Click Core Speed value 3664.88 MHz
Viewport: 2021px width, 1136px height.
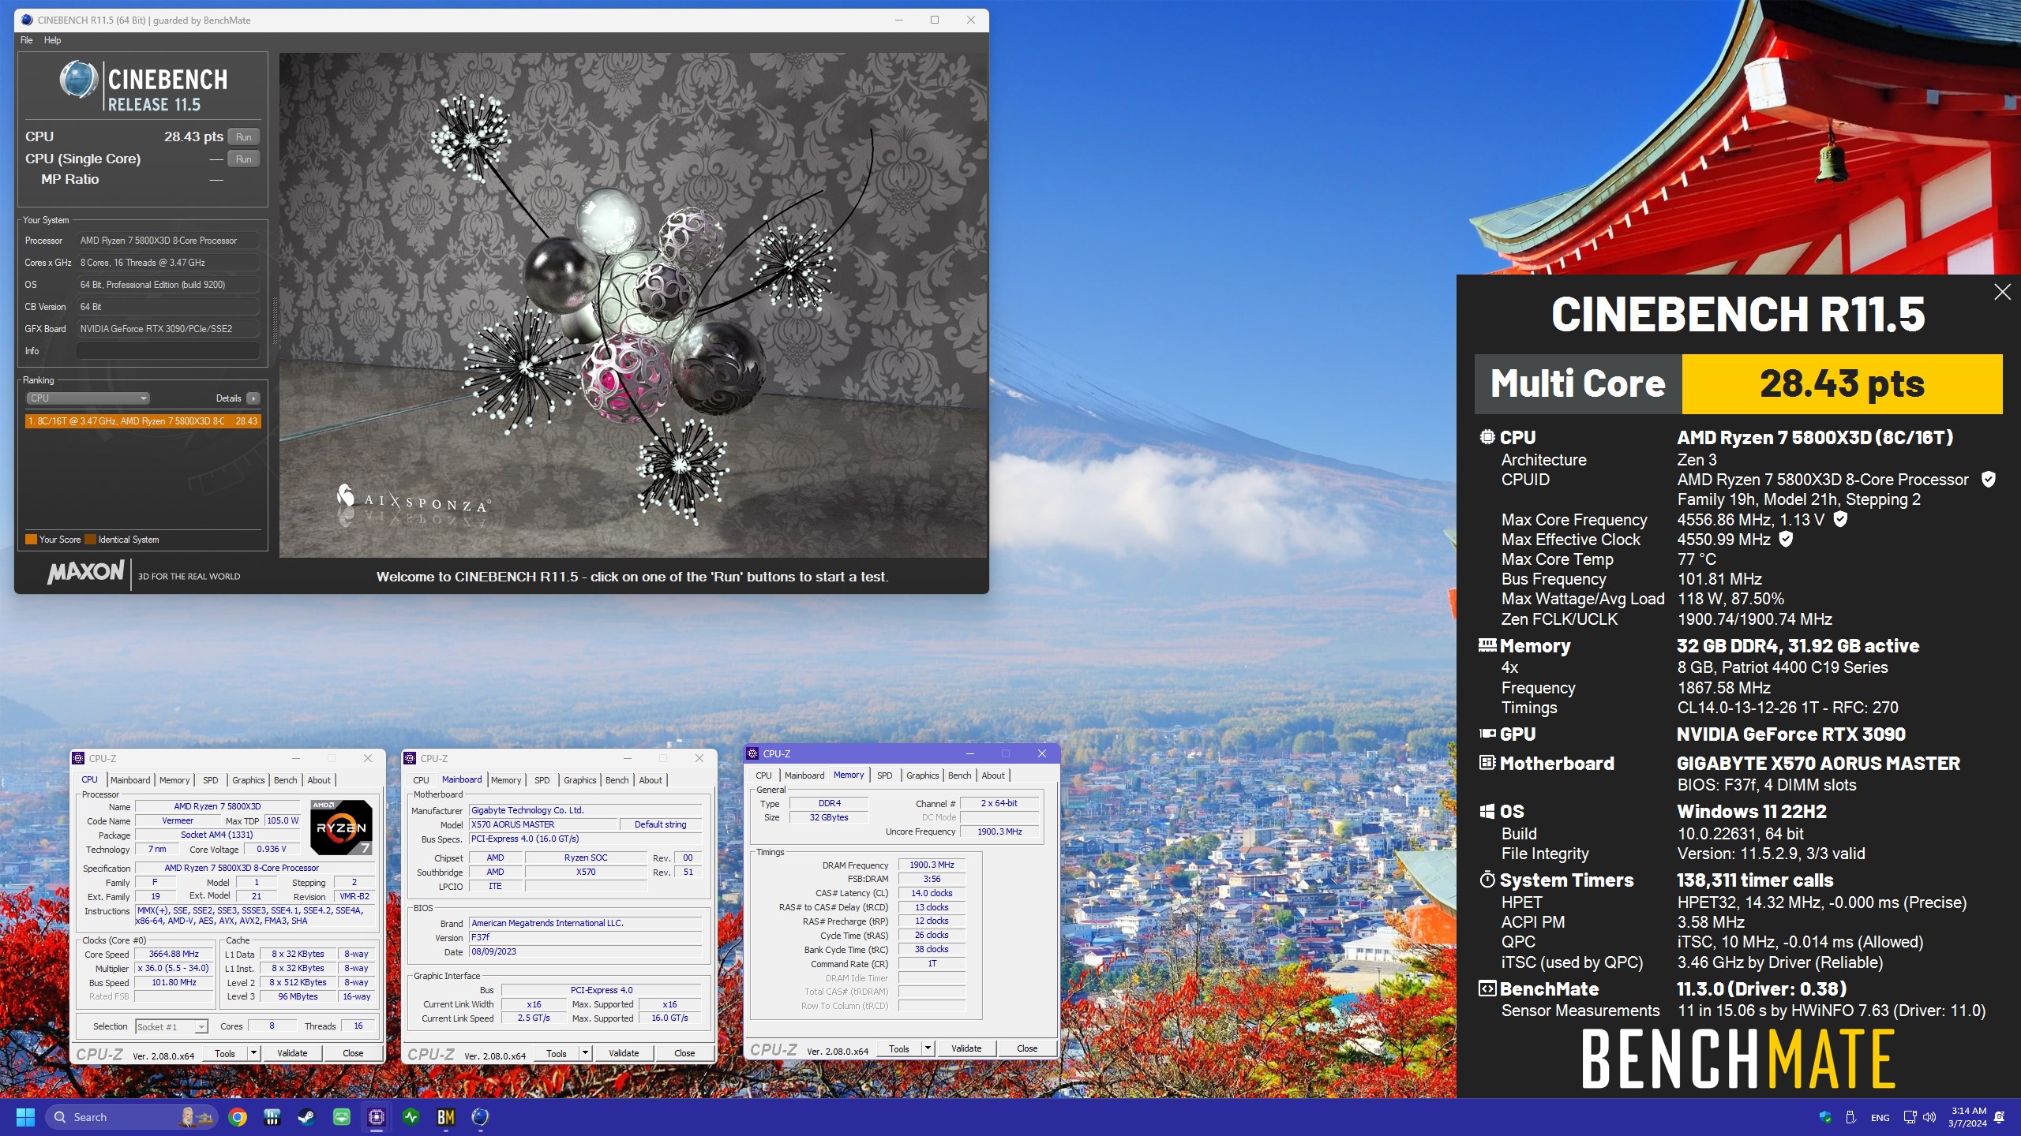(x=174, y=954)
